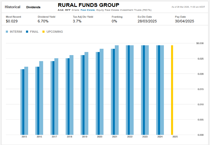Click the dark blue FINAL legend square
Screen dimensions: 210x145
[x=27, y=32]
